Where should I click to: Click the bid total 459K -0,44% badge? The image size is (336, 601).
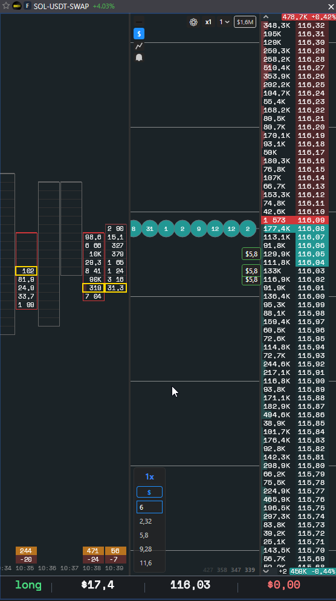click(312, 571)
